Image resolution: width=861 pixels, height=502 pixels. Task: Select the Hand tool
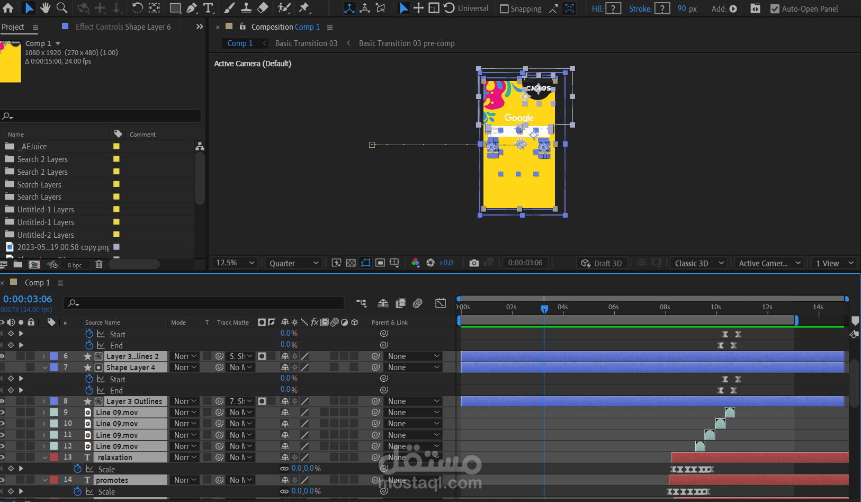tap(46, 8)
